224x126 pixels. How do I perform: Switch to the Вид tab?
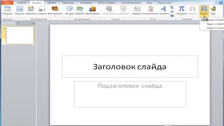pos(149,3)
